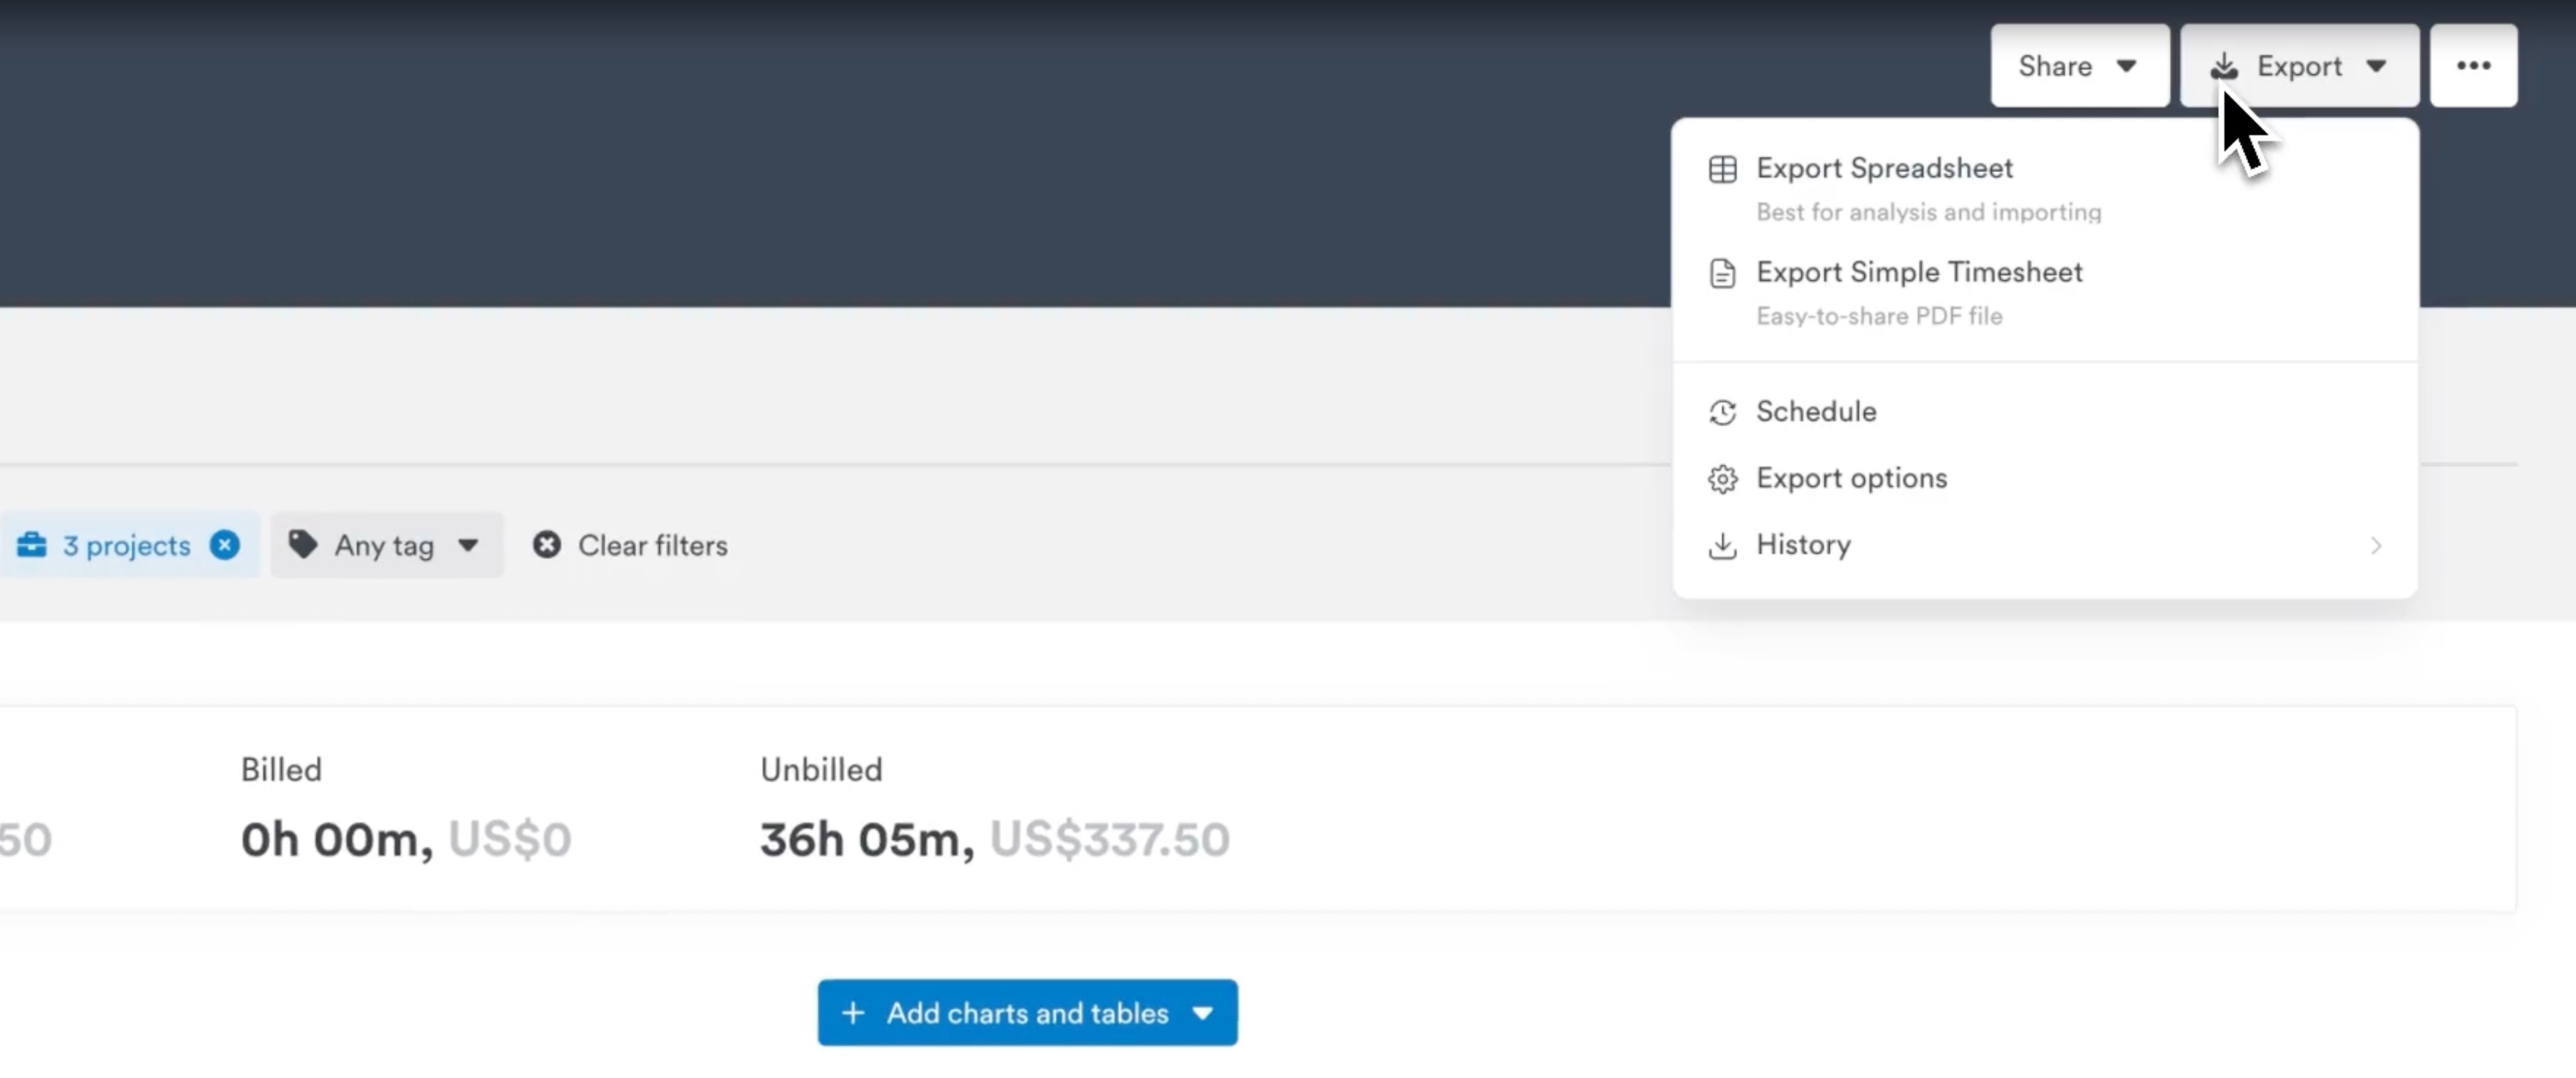Expand the History submenu chevron
Image resolution: width=2576 pixels, height=1078 pixels.
point(2375,546)
